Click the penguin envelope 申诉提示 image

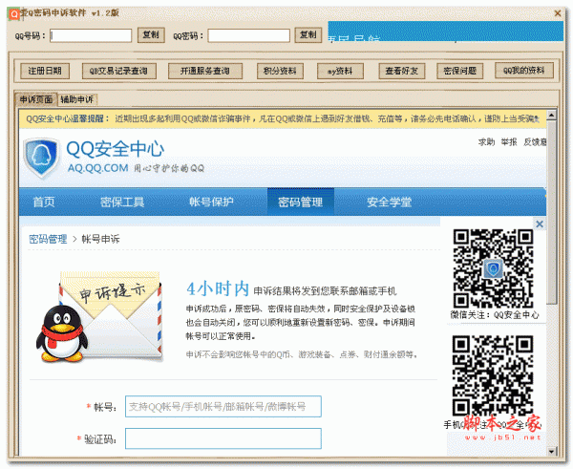point(99,316)
